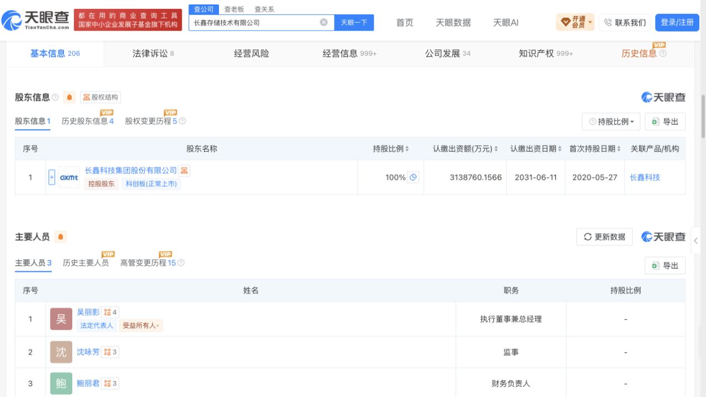Viewport: 706px width, 397px height.
Task: Click the help icon next to 股东信息
Action: click(55, 97)
